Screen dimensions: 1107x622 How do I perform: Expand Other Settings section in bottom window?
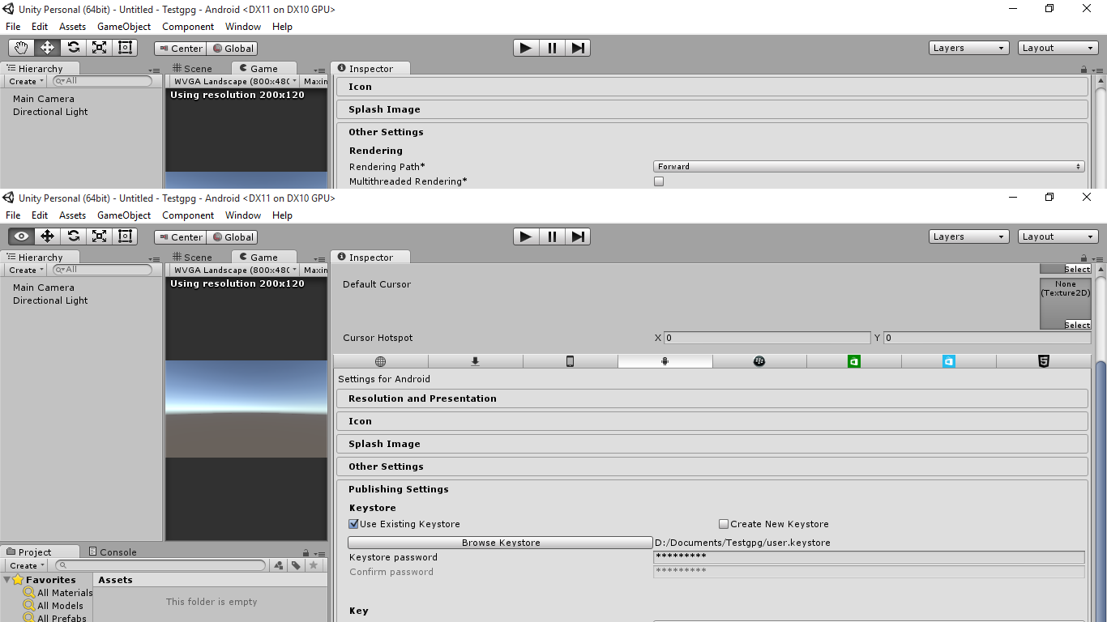tap(712, 466)
